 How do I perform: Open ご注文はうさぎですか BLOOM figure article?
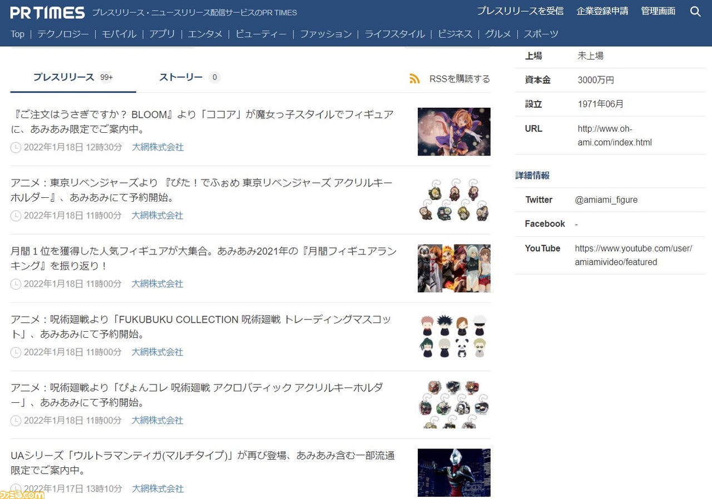[202, 122]
